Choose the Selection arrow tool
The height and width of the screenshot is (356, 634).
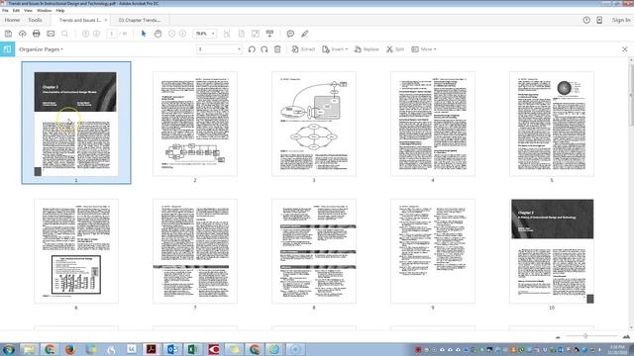click(x=144, y=34)
